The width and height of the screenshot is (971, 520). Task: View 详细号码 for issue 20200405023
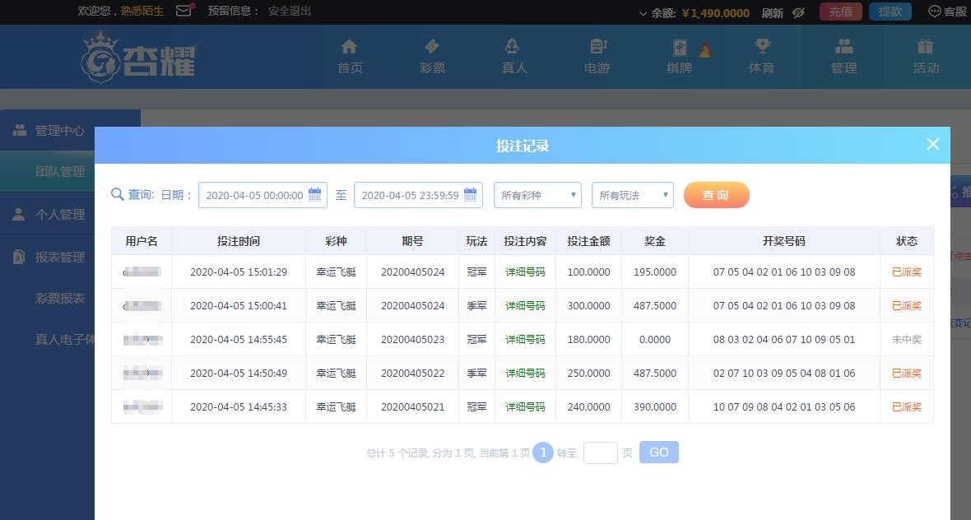525,339
